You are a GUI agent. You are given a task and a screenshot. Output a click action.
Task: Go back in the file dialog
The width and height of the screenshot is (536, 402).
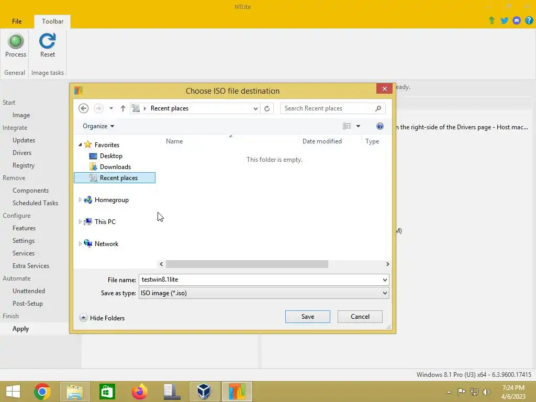[x=83, y=108]
